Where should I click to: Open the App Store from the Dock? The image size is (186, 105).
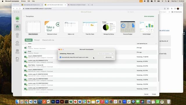pyautogui.click(x=107, y=102)
